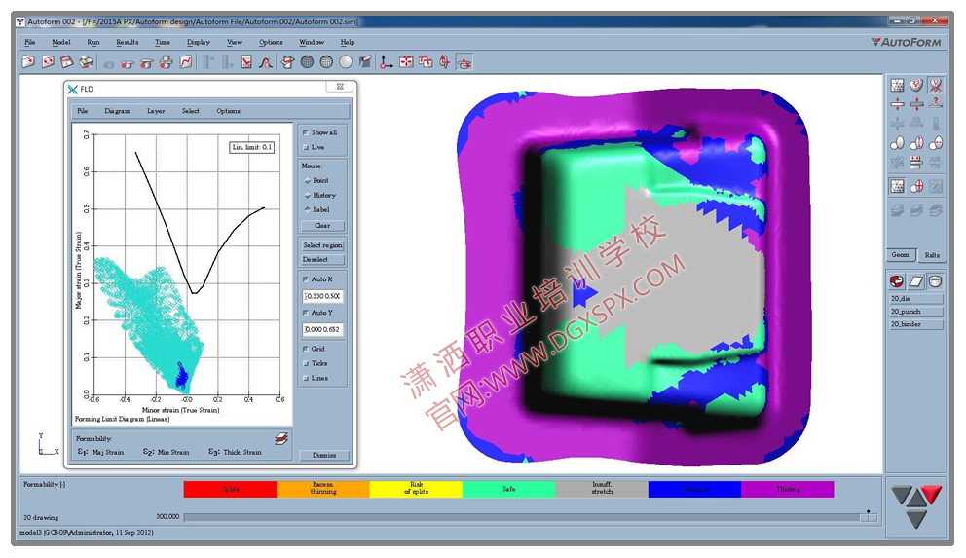Click the red layers icon in Formability section
The image size is (966, 558).
coord(281,438)
